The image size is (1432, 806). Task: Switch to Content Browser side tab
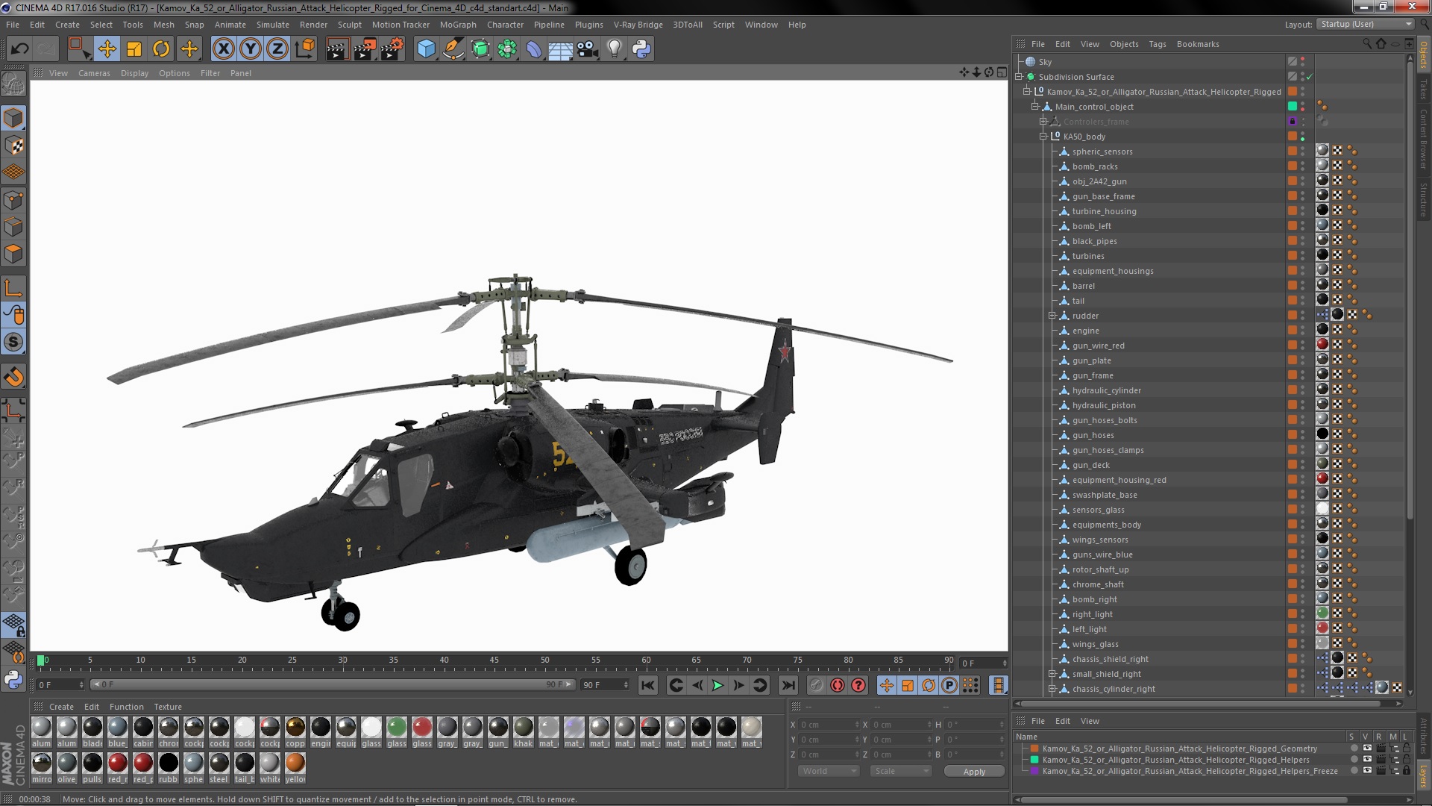[x=1424, y=140]
